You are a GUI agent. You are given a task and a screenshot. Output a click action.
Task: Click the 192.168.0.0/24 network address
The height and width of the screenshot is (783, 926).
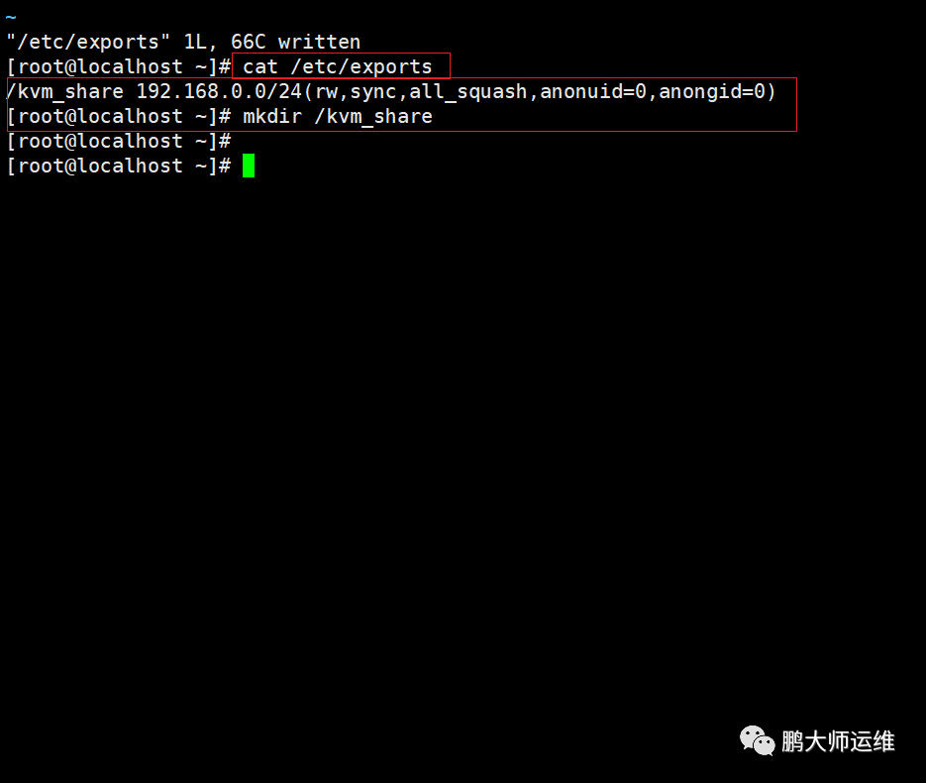click(x=219, y=91)
